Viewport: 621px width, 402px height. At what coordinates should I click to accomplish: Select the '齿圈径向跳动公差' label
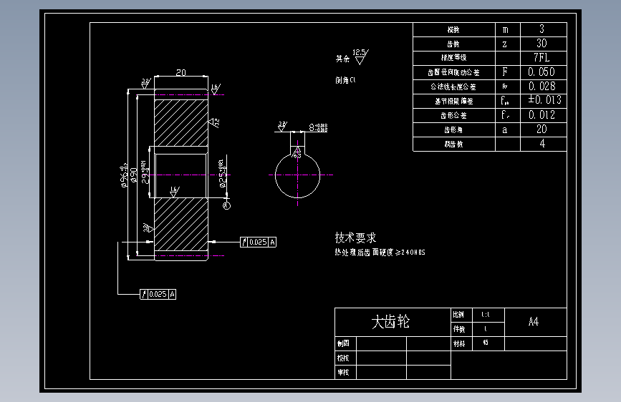[453, 72]
